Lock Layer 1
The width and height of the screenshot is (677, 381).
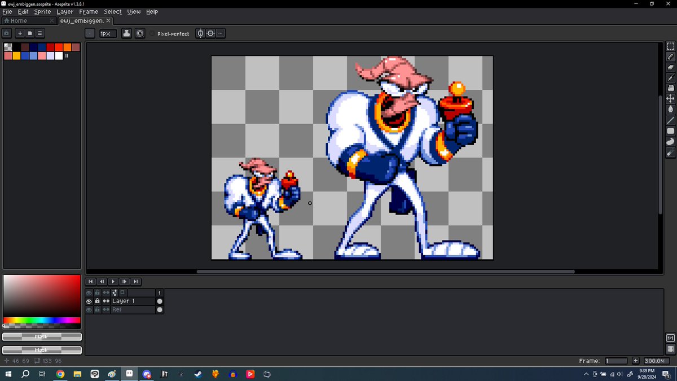pyautogui.click(x=97, y=301)
